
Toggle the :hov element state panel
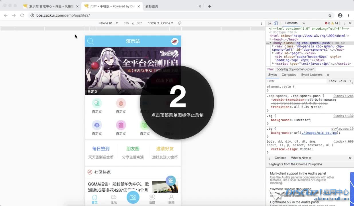pos(332,81)
